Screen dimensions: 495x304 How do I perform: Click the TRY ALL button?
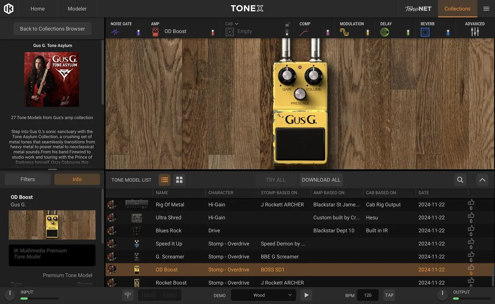276,180
